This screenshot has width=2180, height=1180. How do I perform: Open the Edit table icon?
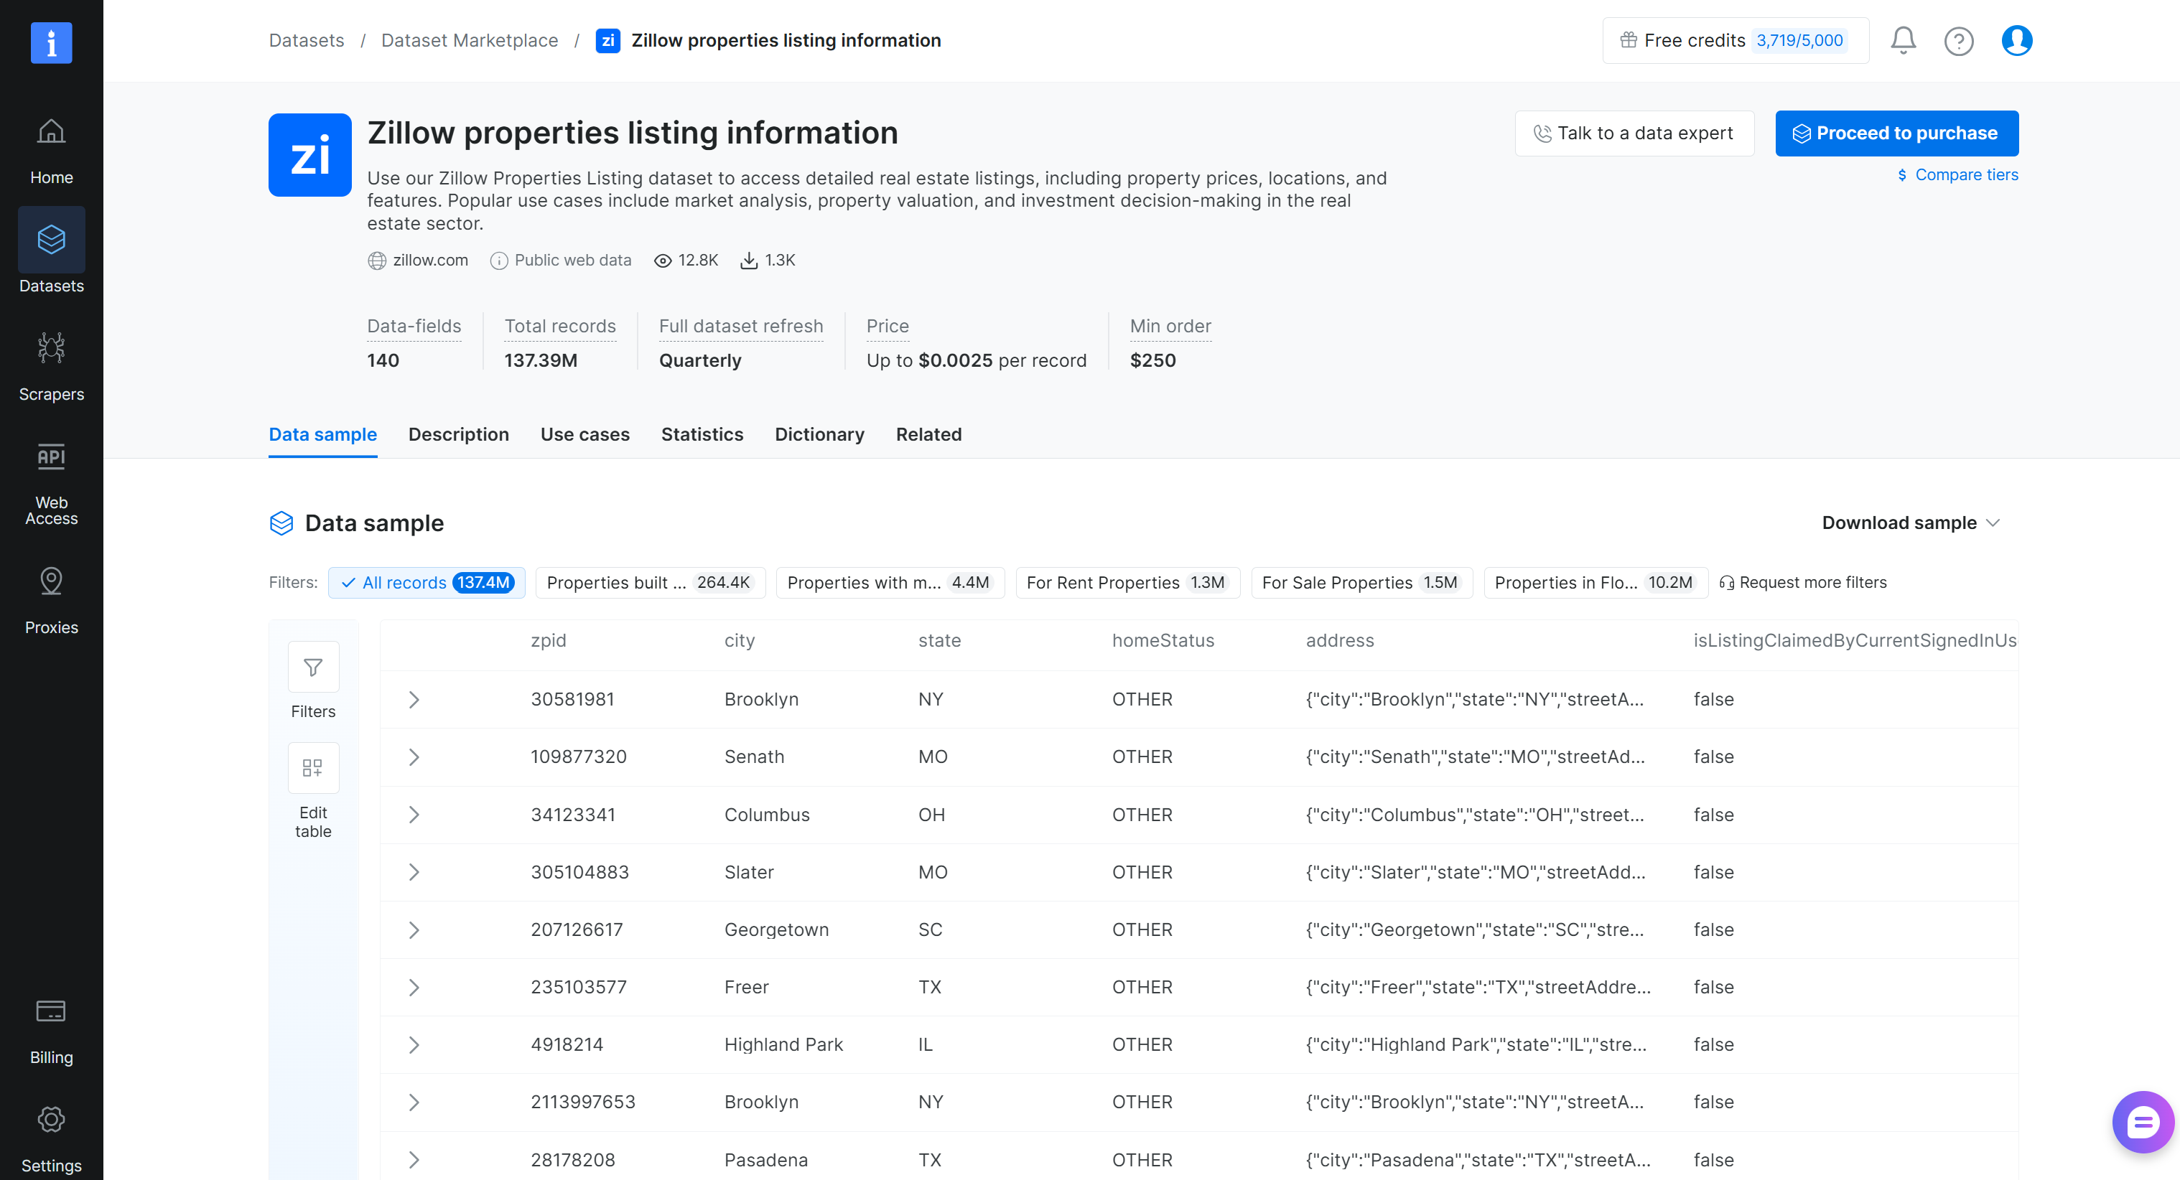313,767
